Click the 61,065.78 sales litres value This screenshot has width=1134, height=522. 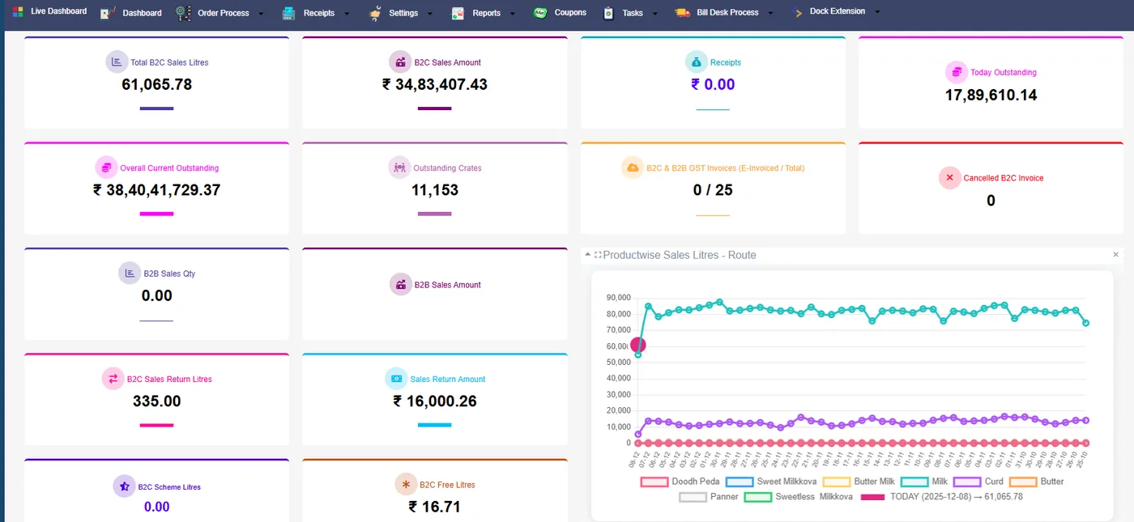pyautogui.click(x=157, y=84)
